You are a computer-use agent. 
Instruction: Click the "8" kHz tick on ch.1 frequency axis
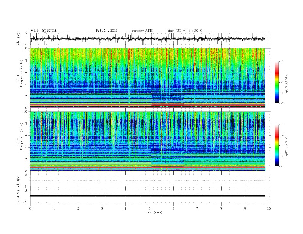[27, 60]
